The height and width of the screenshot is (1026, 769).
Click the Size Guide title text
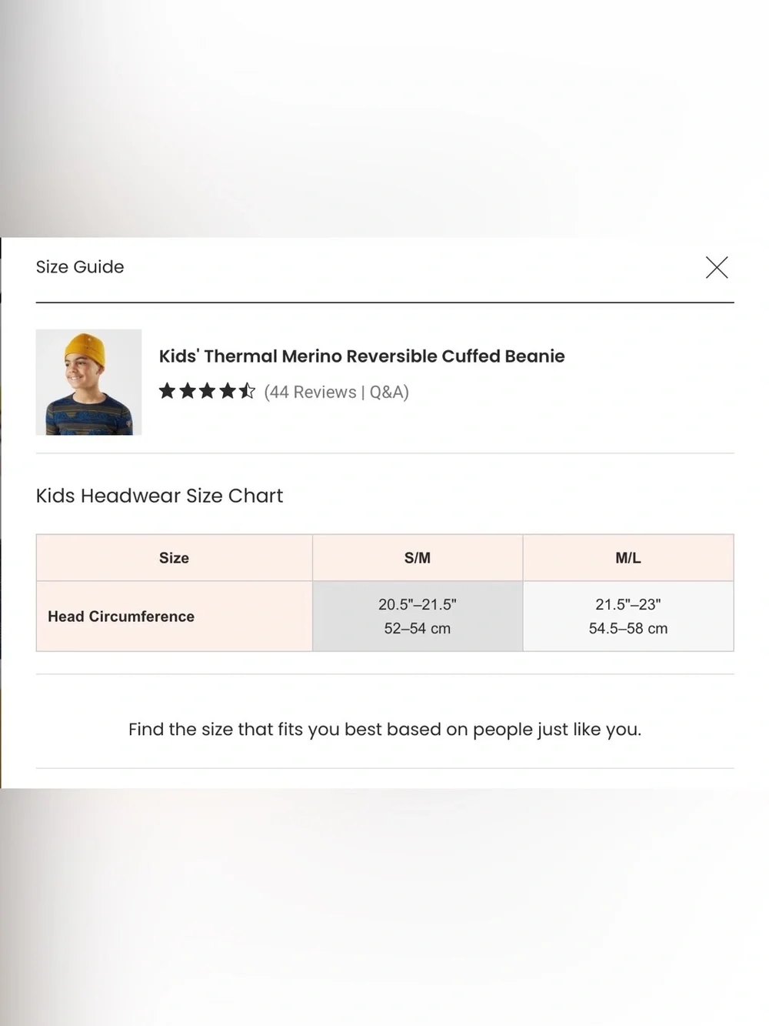80,267
